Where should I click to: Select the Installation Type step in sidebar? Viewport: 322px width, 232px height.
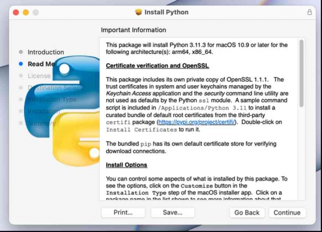tap(52, 99)
